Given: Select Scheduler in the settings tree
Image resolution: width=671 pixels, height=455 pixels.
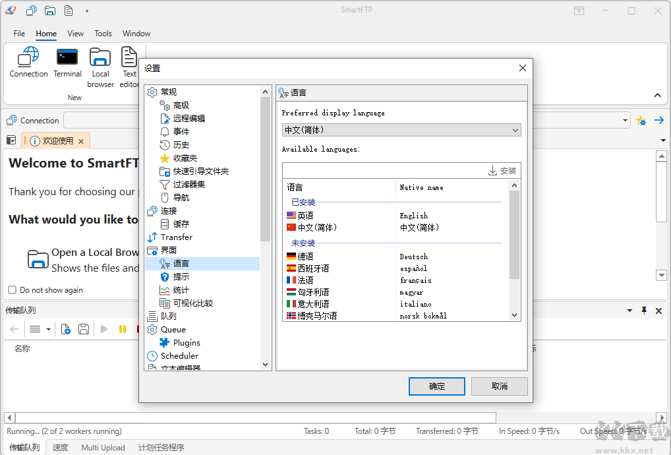Looking at the screenshot, I should [x=179, y=356].
